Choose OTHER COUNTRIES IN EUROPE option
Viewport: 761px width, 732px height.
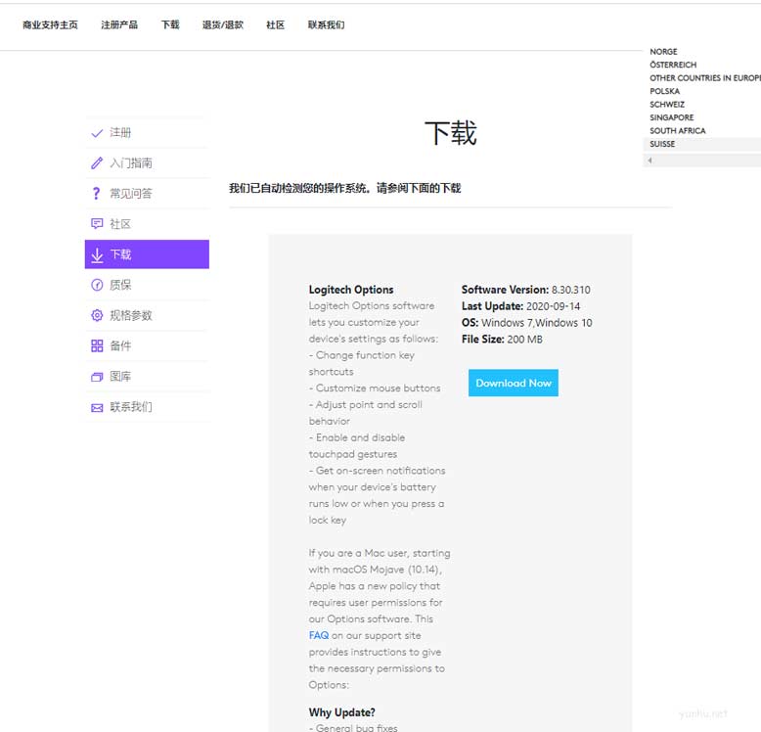pyautogui.click(x=705, y=77)
